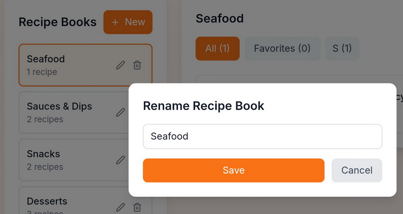Delete the Seafood recipe book via trash icon

click(x=137, y=65)
